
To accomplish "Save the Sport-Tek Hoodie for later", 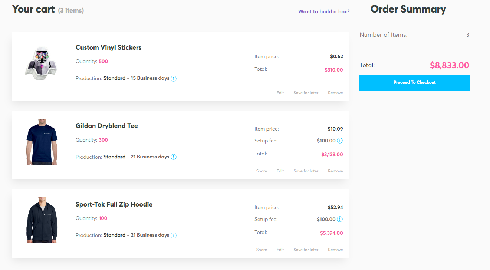I will pyautogui.click(x=306, y=250).
